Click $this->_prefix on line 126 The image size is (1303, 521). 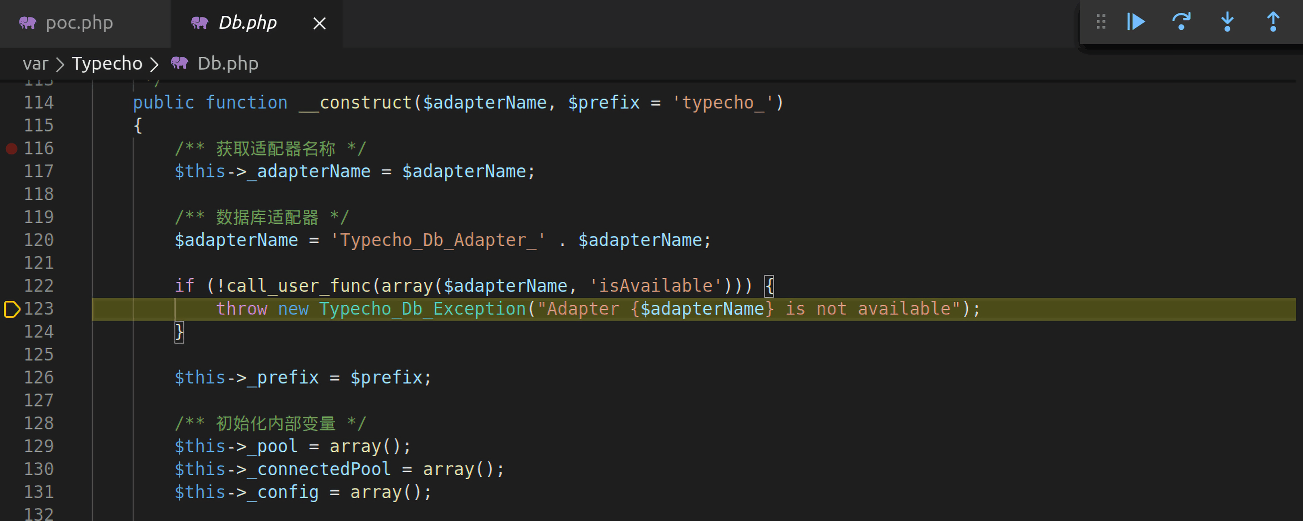click(247, 379)
